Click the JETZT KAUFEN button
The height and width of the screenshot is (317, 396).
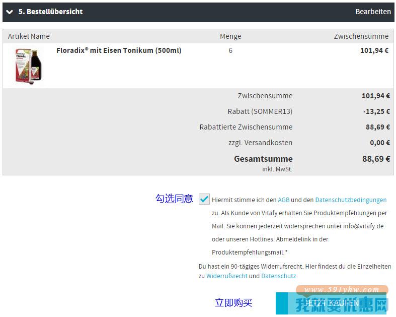(331, 303)
